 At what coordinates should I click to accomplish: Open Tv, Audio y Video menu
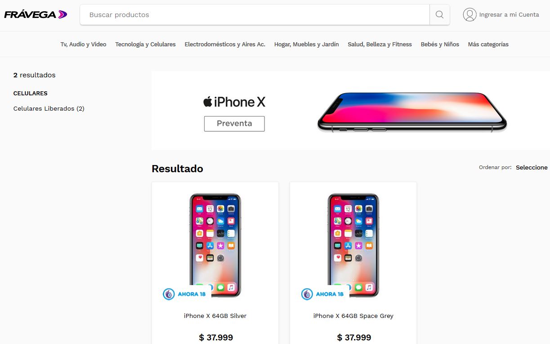tap(83, 44)
